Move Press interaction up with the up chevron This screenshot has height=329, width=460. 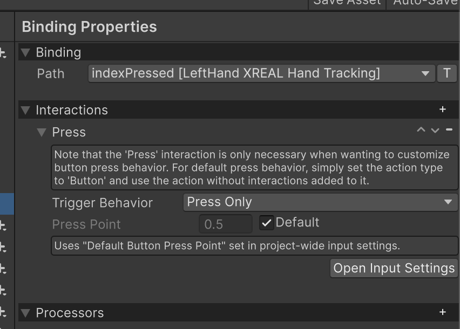(x=421, y=129)
